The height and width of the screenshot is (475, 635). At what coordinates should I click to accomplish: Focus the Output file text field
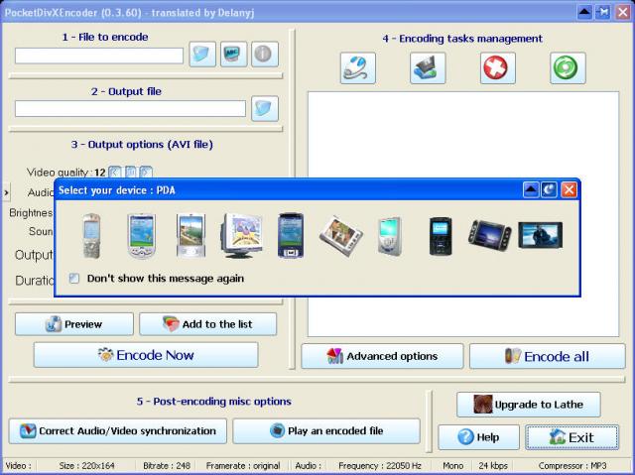coord(130,109)
